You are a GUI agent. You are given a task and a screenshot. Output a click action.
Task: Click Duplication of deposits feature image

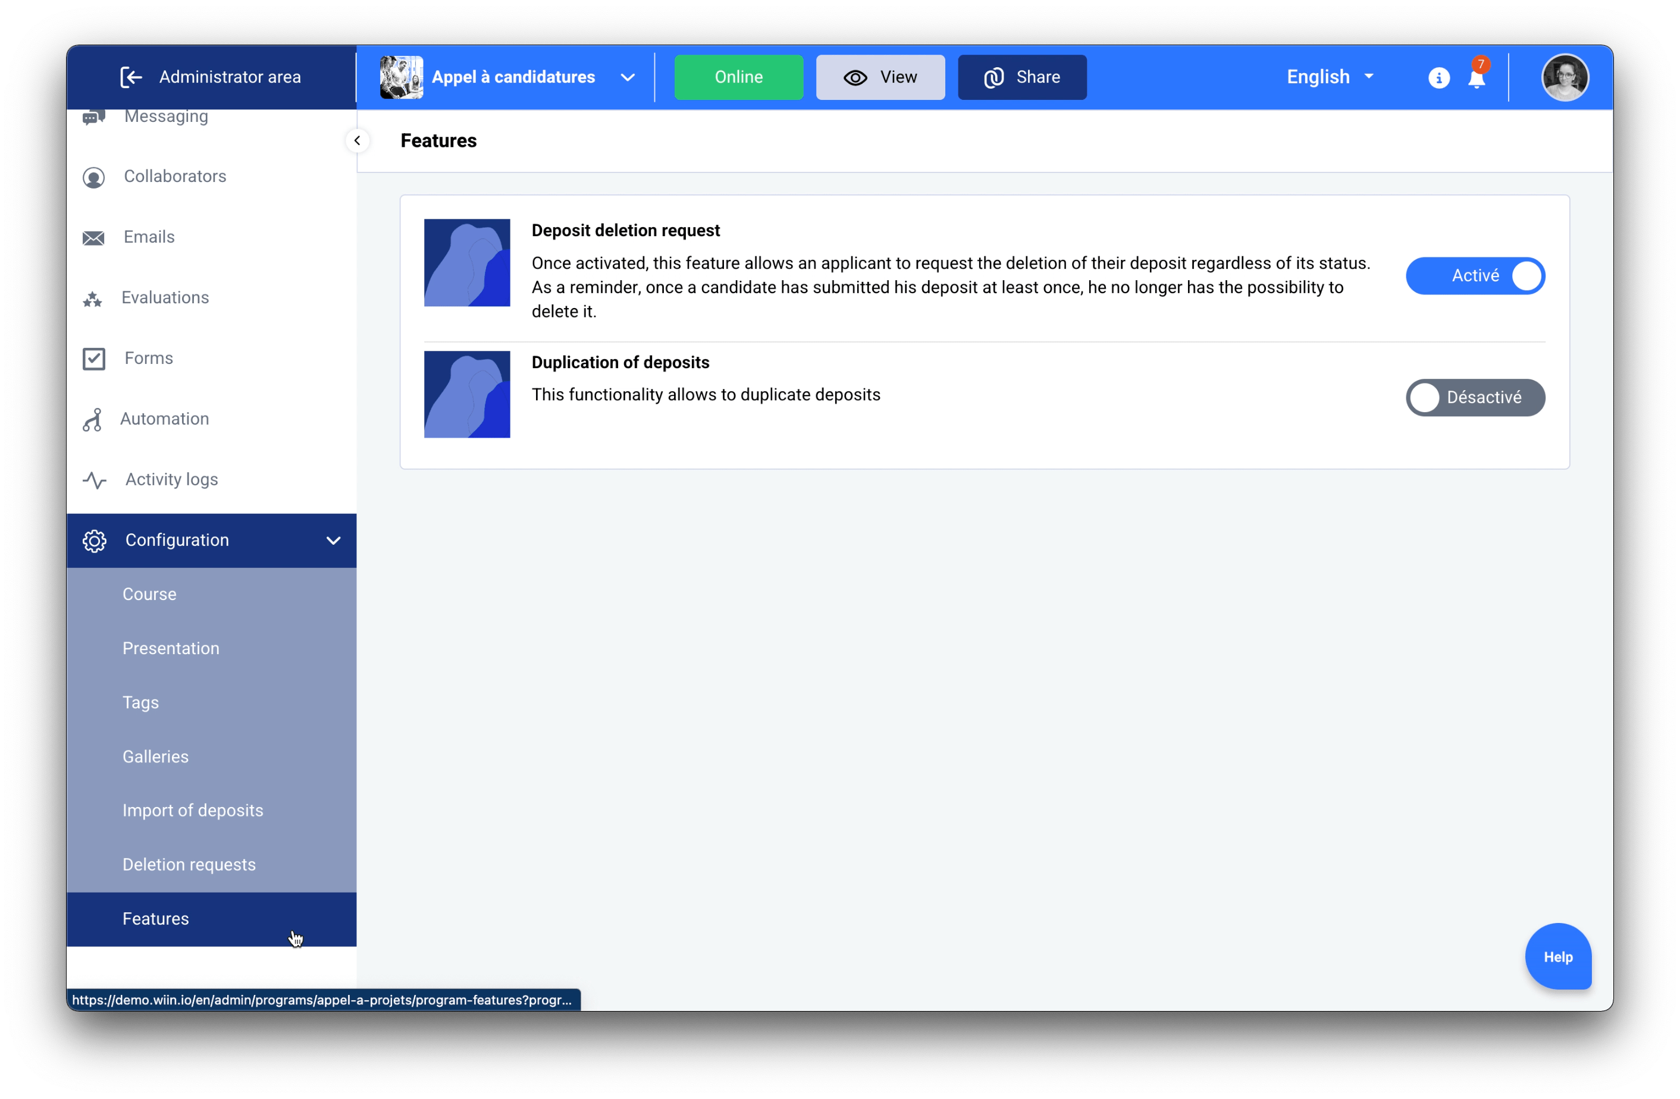466,394
